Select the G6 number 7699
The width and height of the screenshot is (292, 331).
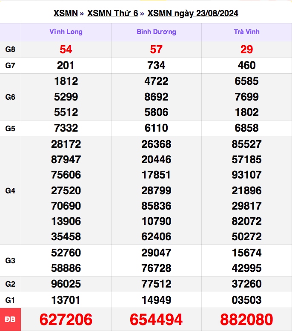pyautogui.click(x=246, y=97)
